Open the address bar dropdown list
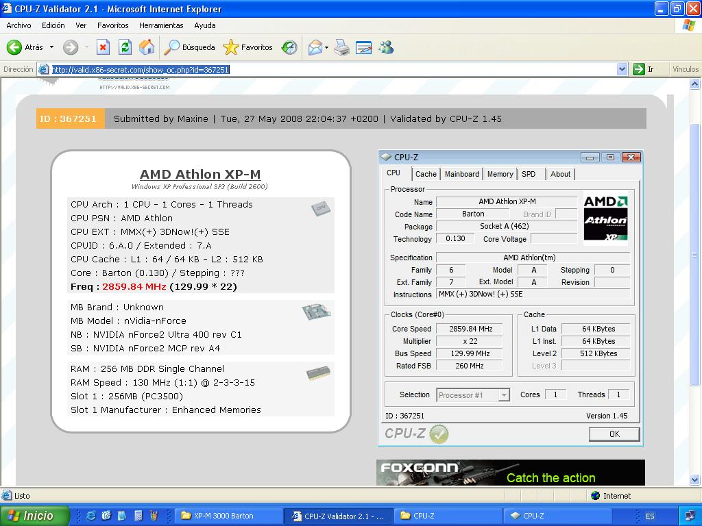Viewport: 702px width, 526px height. click(x=621, y=69)
